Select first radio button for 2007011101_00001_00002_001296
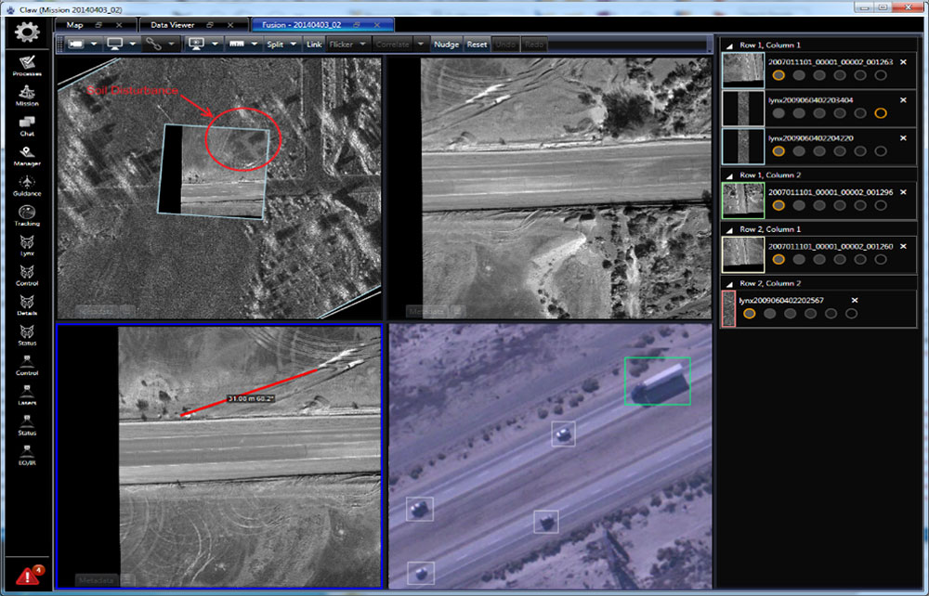 [779, 205]
